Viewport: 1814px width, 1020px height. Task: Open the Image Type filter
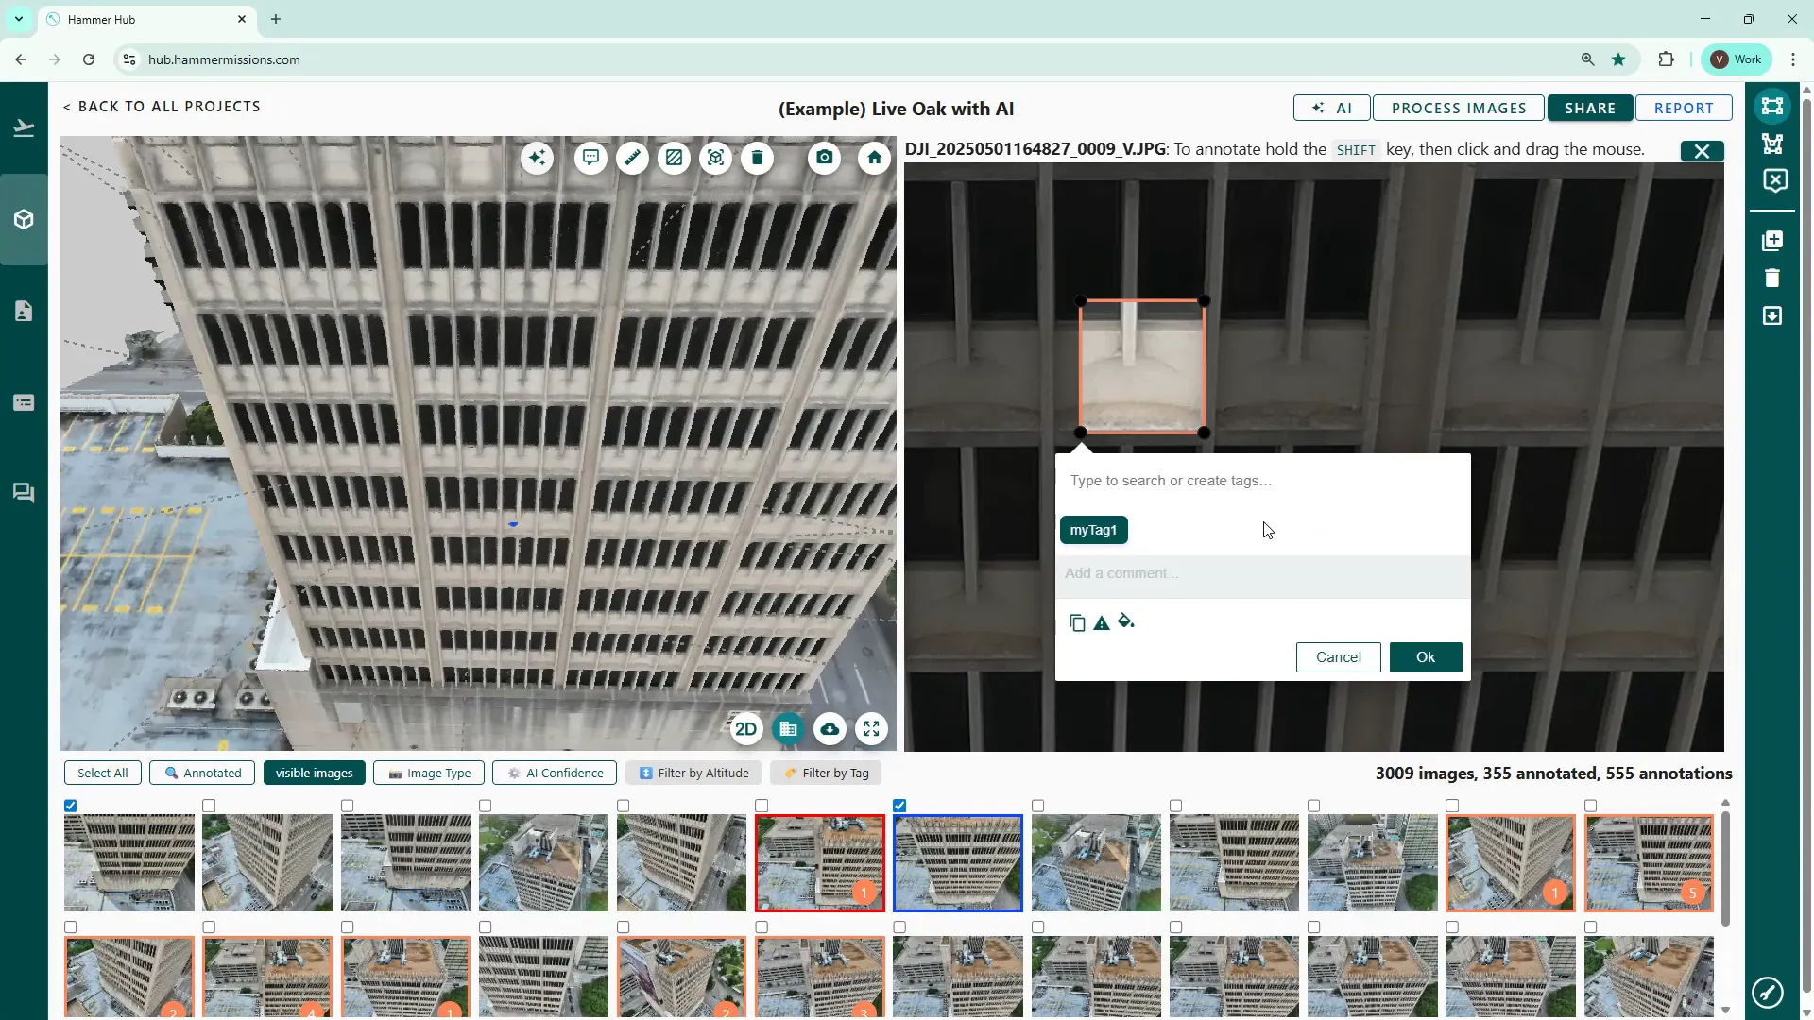click(429, 773)
